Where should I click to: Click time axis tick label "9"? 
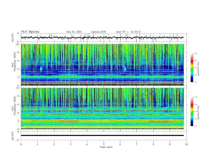click(170, 144)
